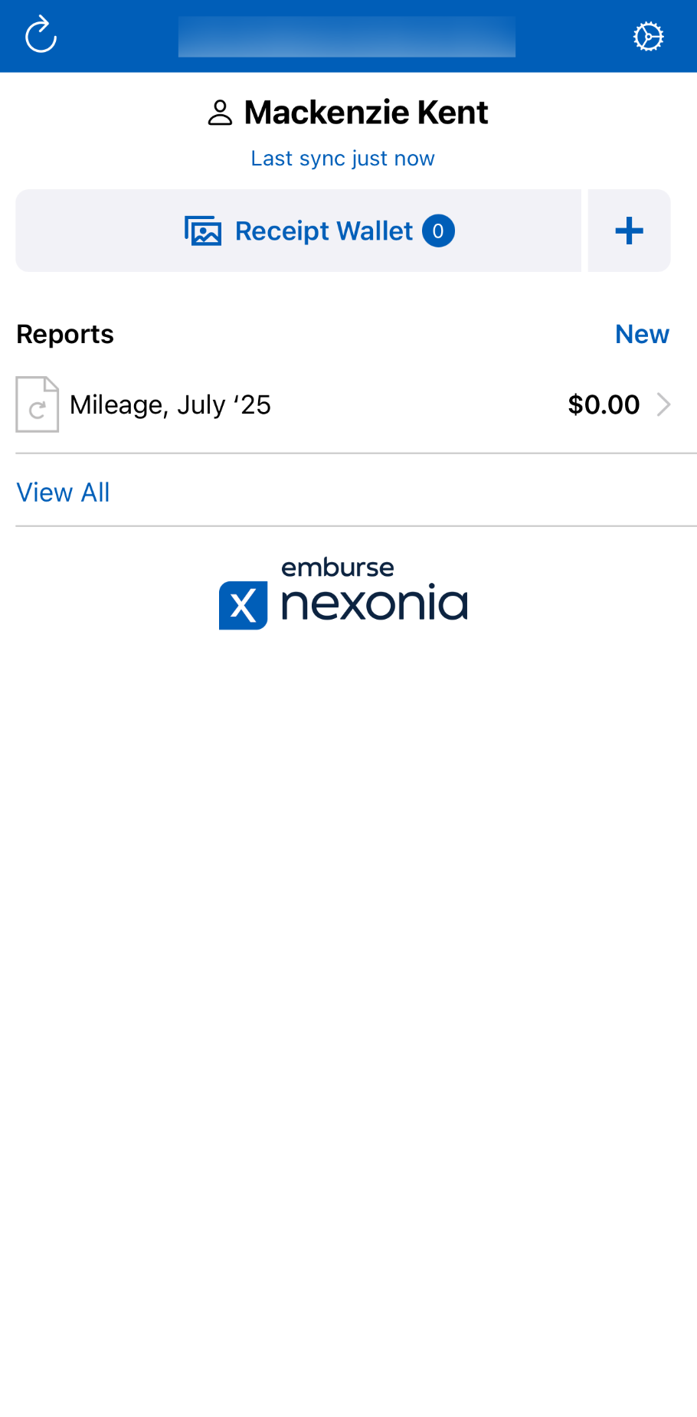Tap the refresh sync icon

coord(41,35)
